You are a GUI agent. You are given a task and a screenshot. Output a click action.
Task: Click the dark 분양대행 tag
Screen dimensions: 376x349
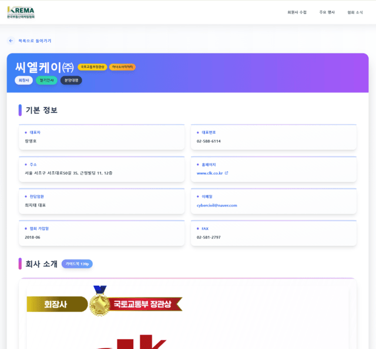click(x=71, y=80)
